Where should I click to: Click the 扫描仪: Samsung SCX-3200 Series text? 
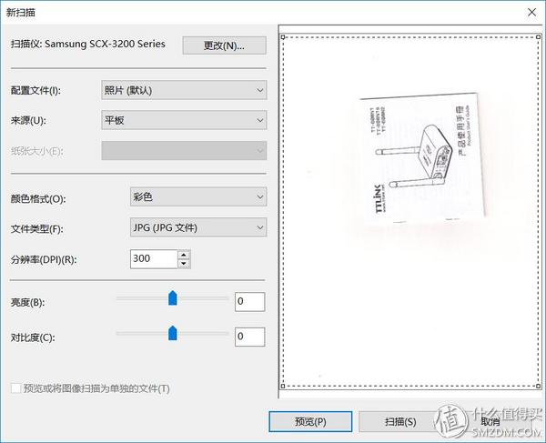87,44
